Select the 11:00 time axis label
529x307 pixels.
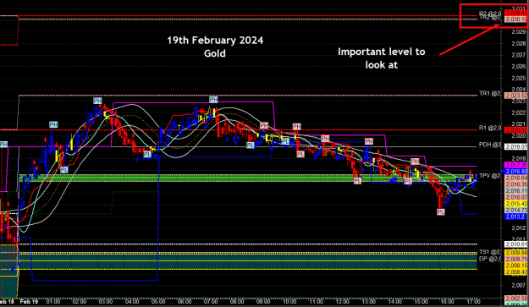pyautogui.click(x=316, y=301)
